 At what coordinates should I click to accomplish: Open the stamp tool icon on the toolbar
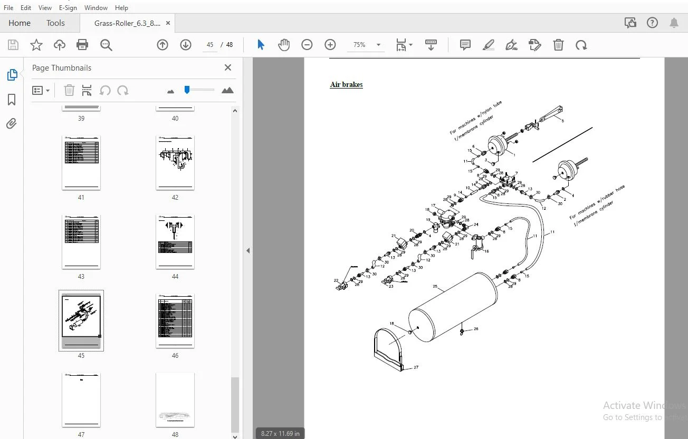point(535,45)
